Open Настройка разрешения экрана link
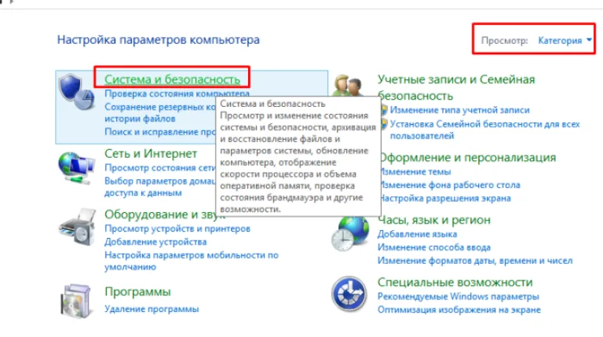The height and width of the screenshot is (337, 603). pyautogui.click(x=445, y=198)
